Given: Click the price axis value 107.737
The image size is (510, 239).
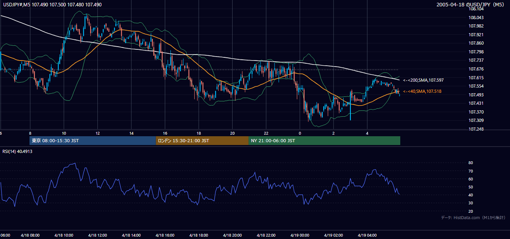Looking at the screenshot, I should tap(476, 60).
